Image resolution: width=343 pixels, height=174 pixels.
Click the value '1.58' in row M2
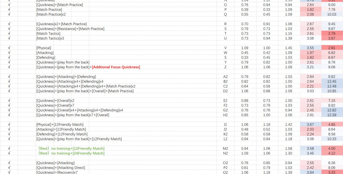click(289, 148)
